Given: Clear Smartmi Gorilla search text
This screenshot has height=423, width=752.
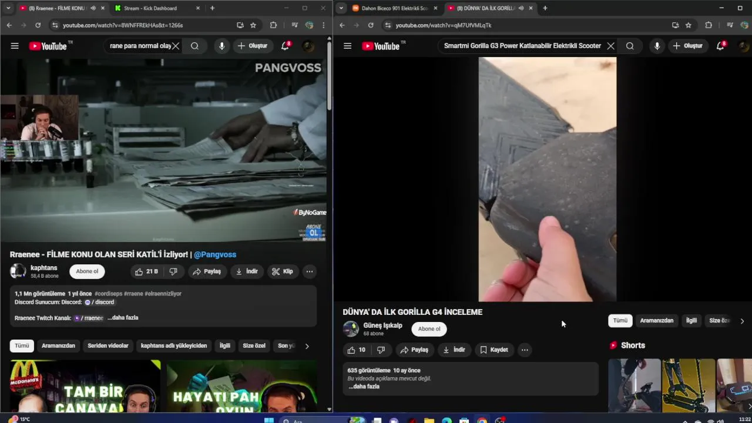Looking at the screenshot, I should [x=611, y=46].
